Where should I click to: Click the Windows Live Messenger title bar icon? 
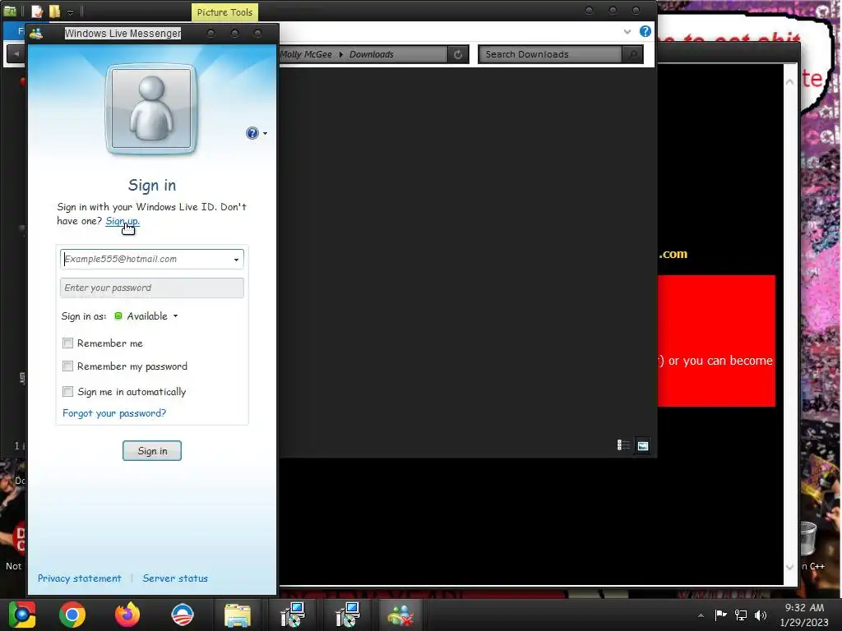(36, 33)
